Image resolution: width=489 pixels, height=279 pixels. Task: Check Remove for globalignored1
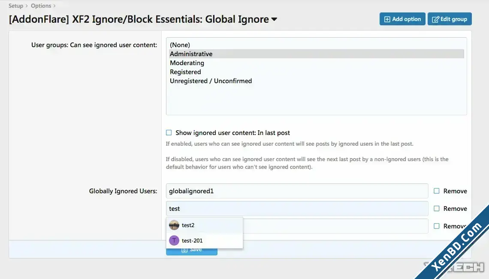point(437,191)
